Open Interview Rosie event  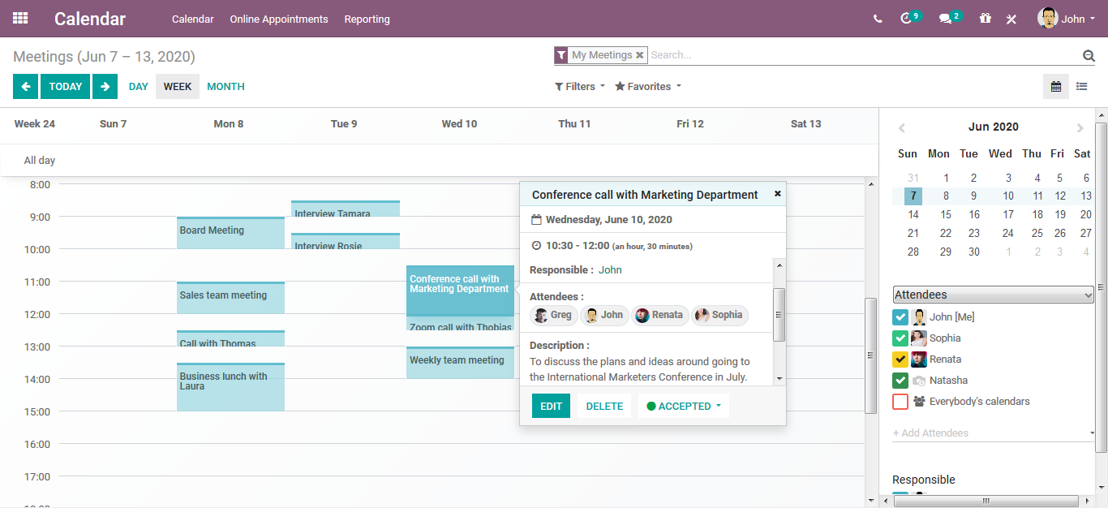346,242
